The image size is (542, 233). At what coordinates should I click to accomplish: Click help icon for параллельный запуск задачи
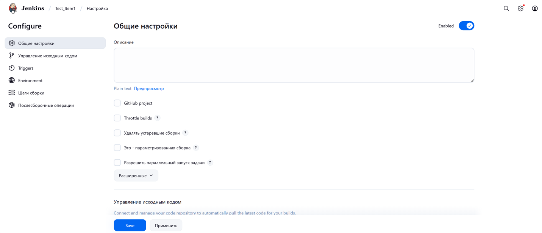point(210,163)
